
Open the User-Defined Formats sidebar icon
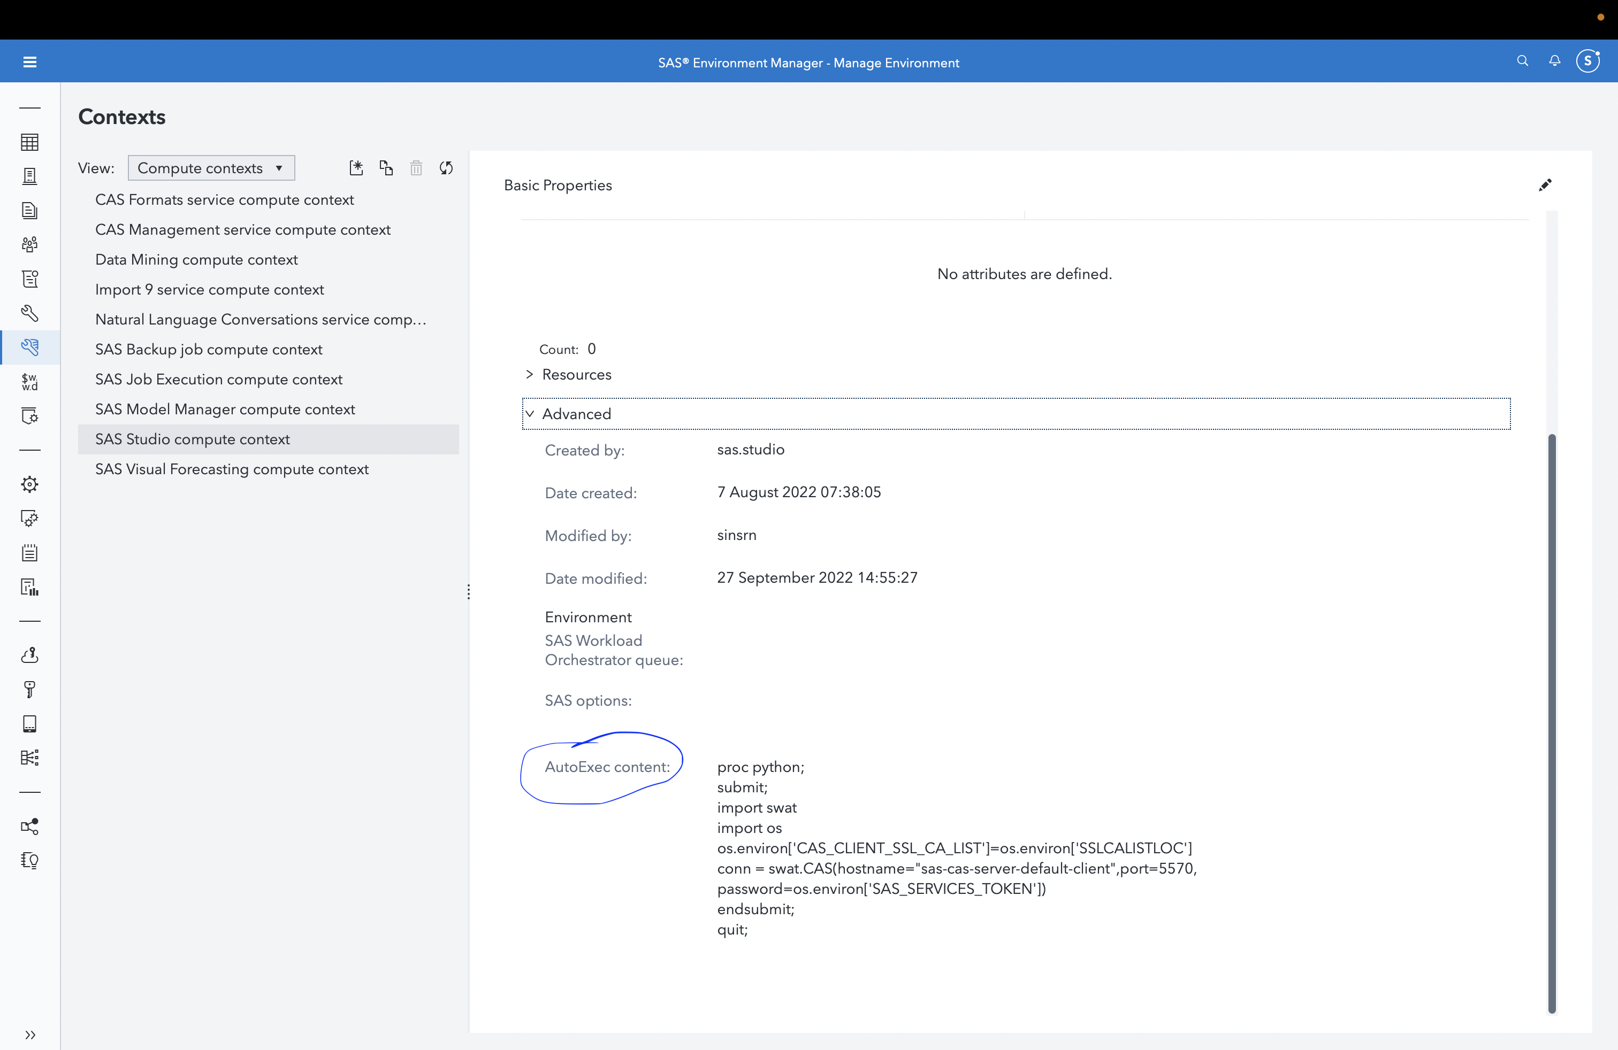pyautogui.click(x=30, y=382)
